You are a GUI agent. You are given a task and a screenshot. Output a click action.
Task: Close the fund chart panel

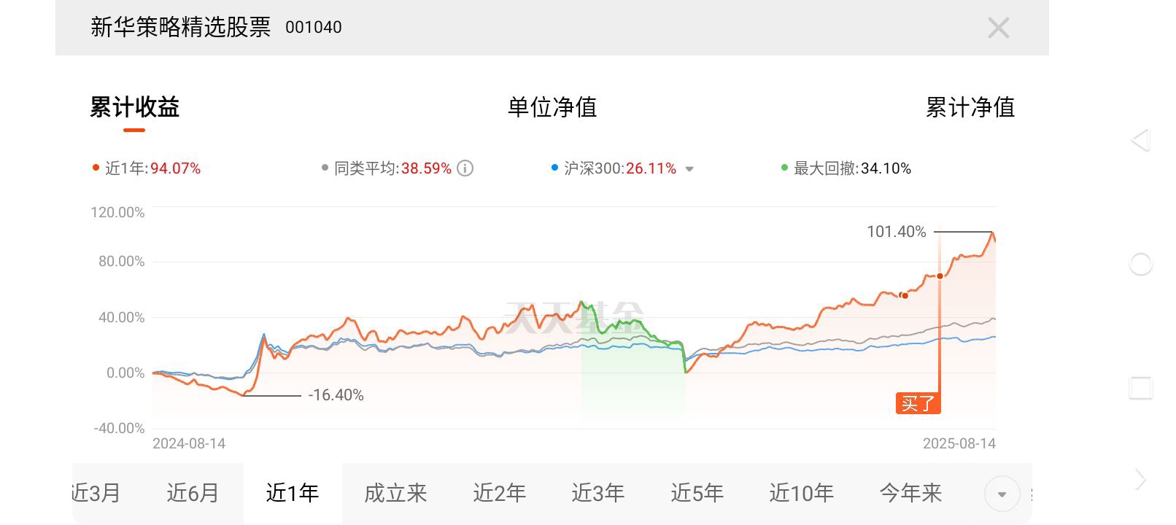tap(998, 28)
